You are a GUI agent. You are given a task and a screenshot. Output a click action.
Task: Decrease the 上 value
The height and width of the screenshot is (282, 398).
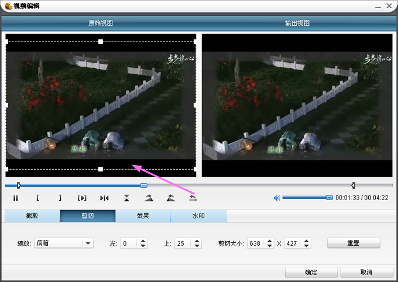[197, 246]
